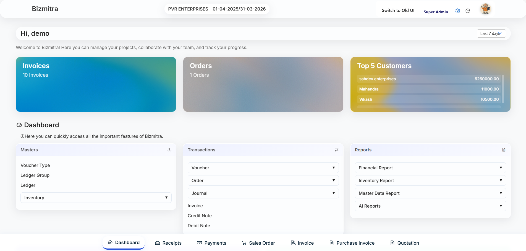
Task: Change the Last 7 days date filter
Action: [x=491, y=33]
